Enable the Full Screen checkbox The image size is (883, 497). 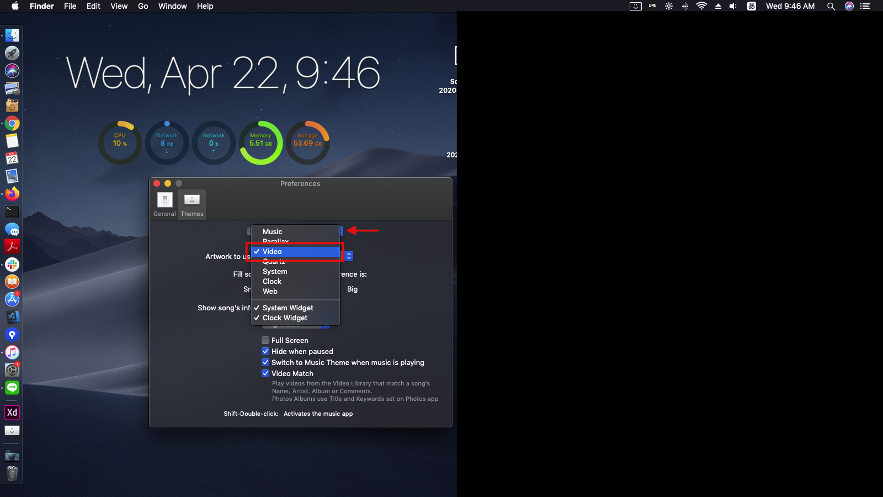pos(265,340)
